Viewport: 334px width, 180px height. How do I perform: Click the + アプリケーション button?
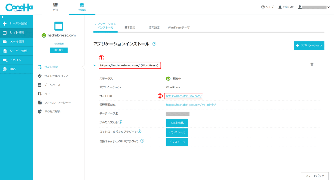pyautogui.click(x=309, y=46)
